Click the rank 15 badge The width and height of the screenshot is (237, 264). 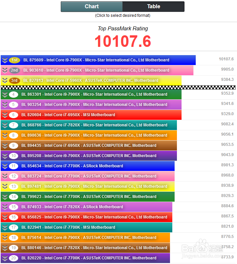(14, 207)
